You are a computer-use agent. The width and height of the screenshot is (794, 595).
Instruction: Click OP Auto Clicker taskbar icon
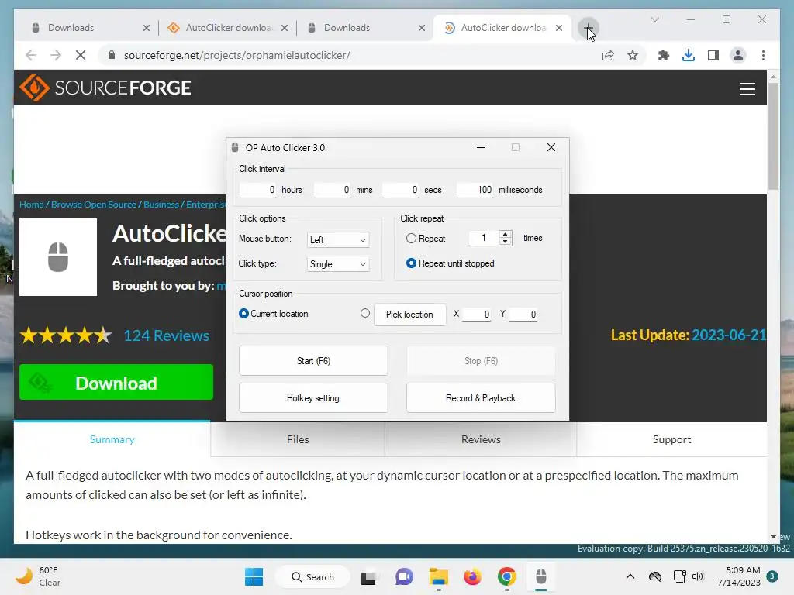(x=540, y=576)
